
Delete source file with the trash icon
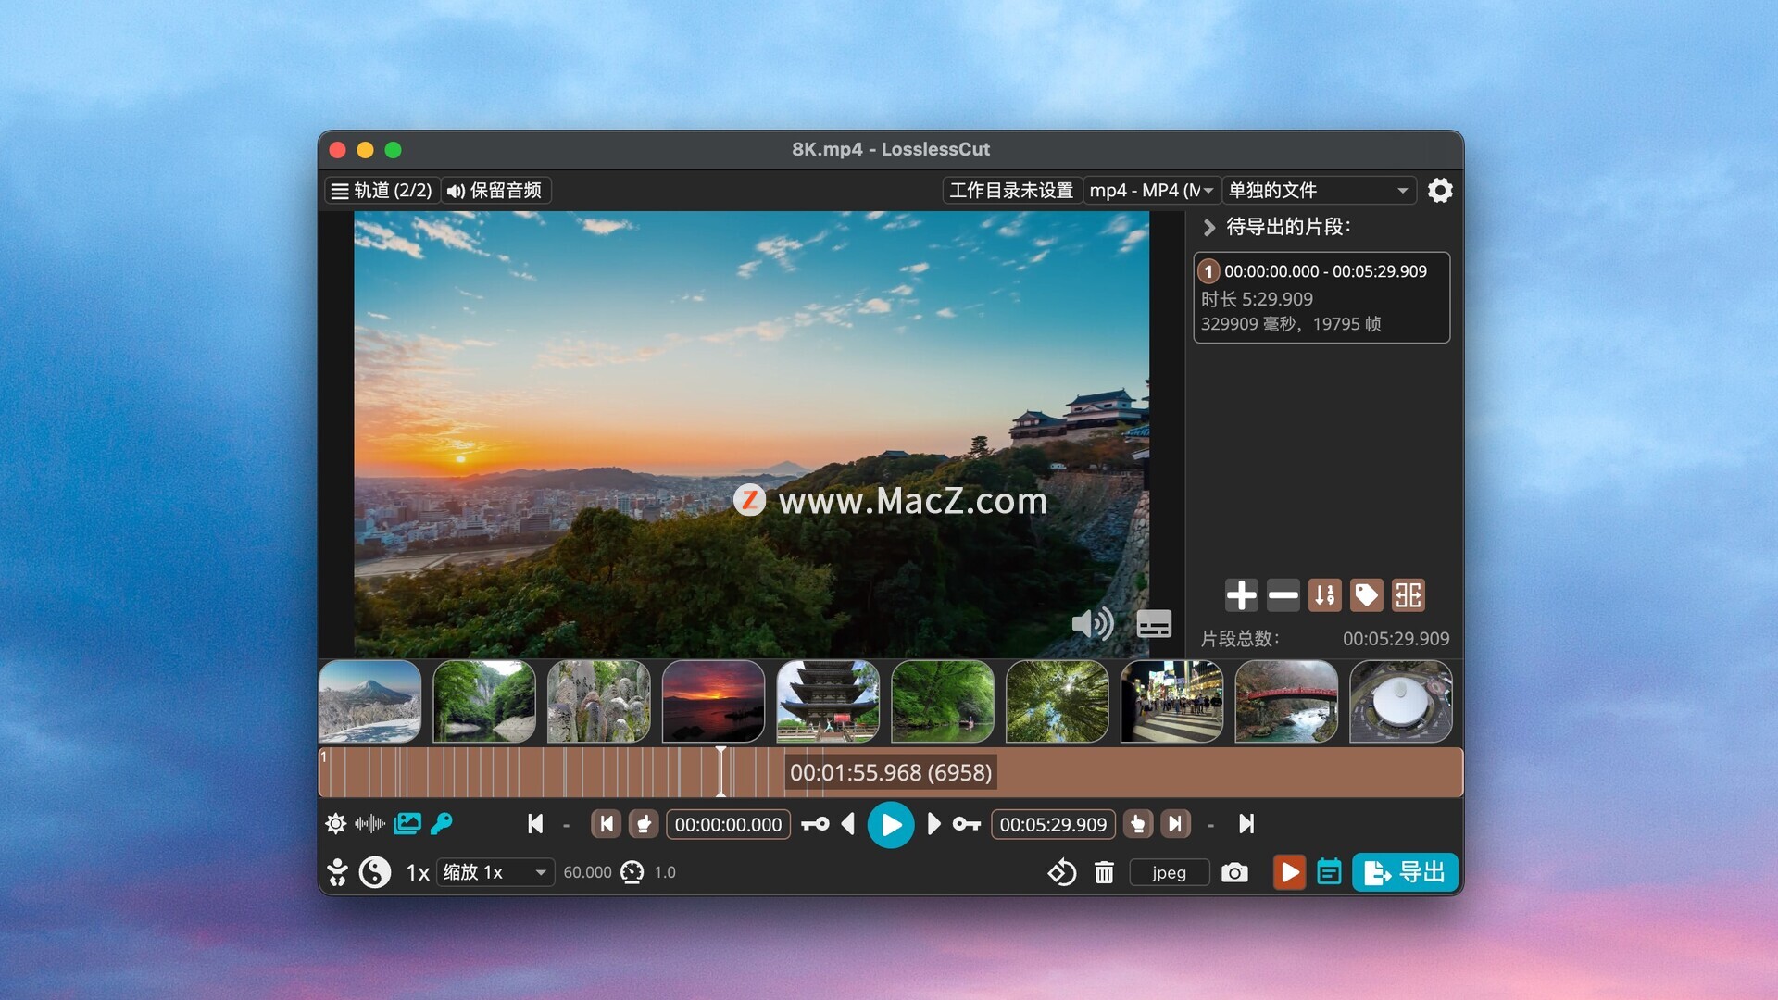tap(1104, 872)
